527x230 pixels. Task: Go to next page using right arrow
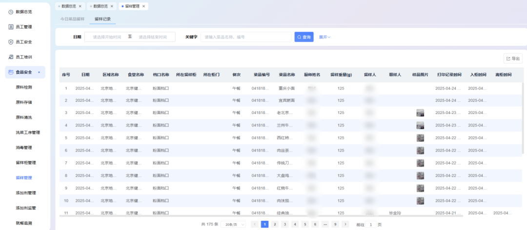[x=345, y=224]
